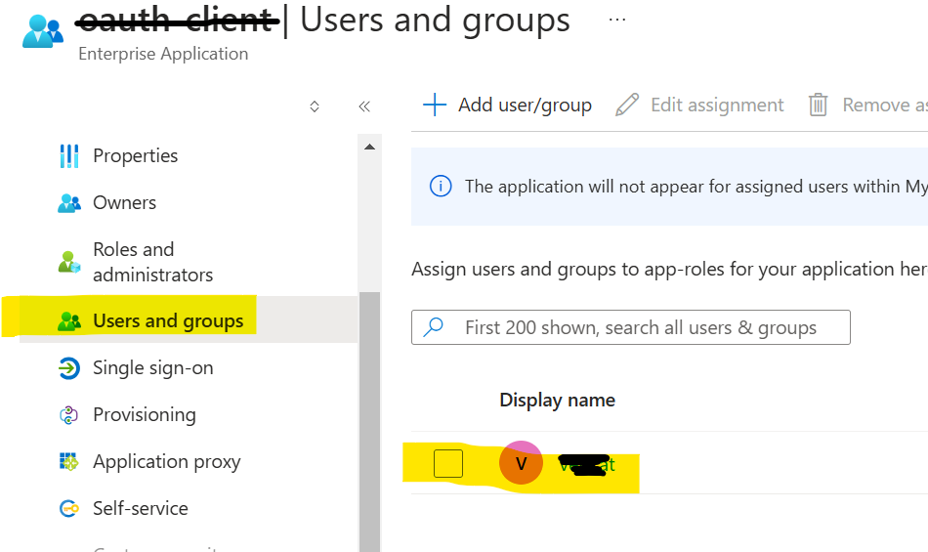Click the Properties bars icon
Viewport: 928px width, 552px height.
click(69, 156)
